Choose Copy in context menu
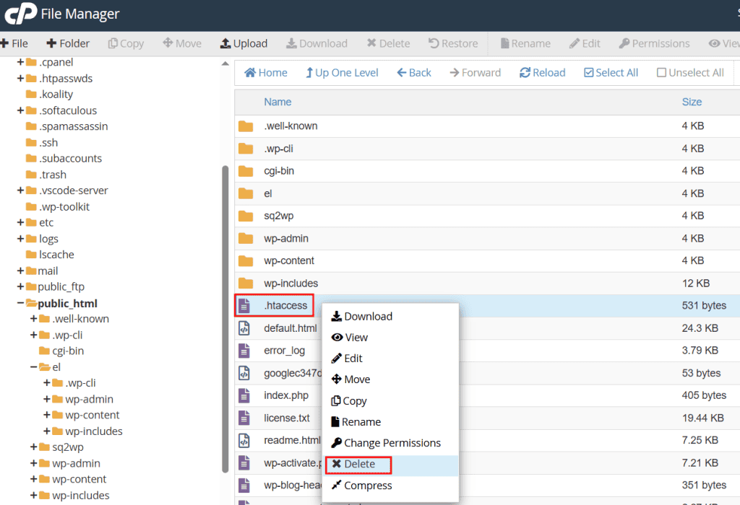 click(x=349, y=401)
